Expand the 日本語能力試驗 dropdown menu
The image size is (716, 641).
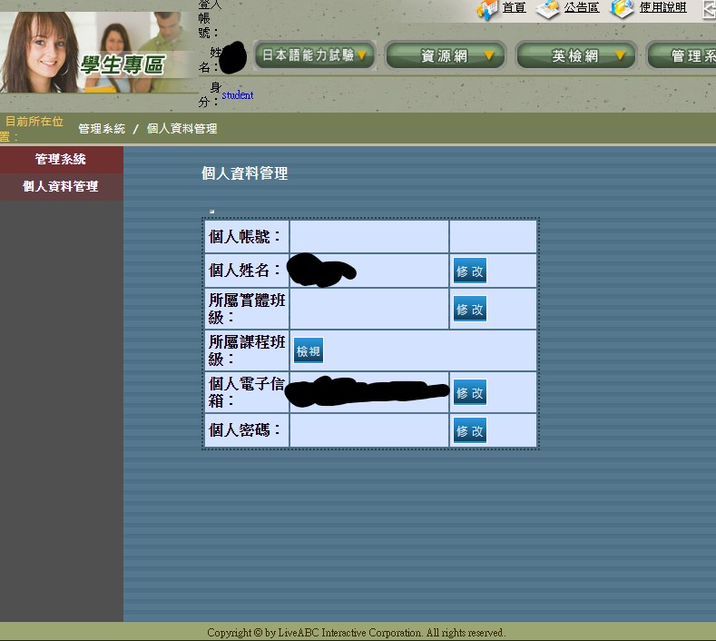315,55
